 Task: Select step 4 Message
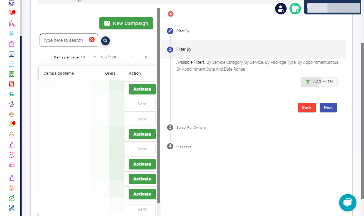click(x=179, y=146)
